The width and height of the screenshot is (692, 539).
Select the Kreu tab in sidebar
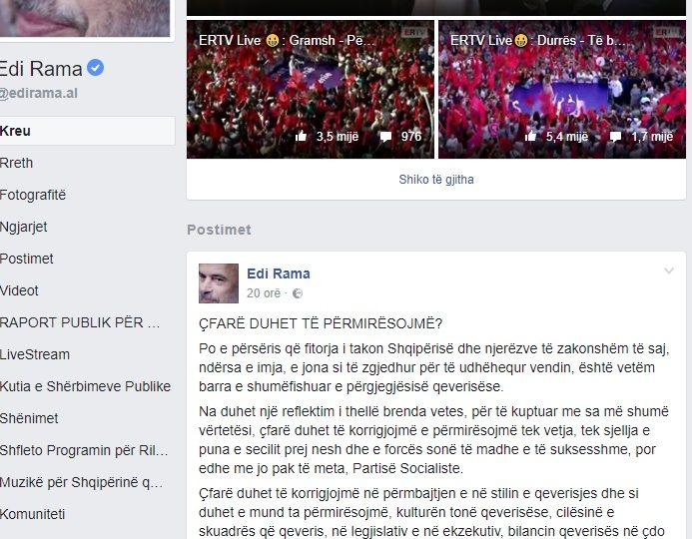(88, 131)
